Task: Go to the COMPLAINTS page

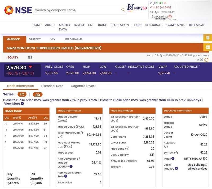Action: [x=175, y=25]
